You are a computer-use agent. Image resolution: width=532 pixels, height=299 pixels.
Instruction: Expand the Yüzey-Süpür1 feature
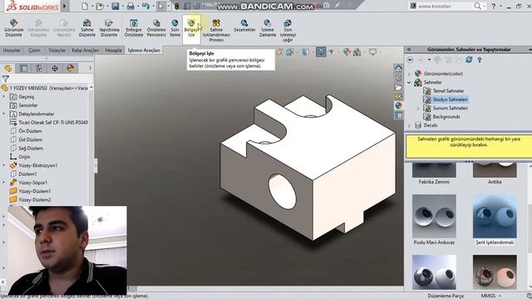3,183
